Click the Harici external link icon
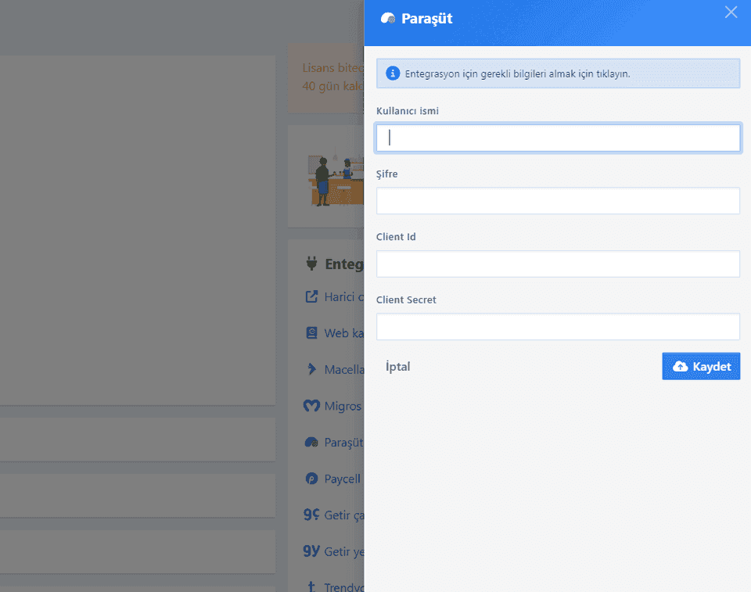 (x=312, y=296)
